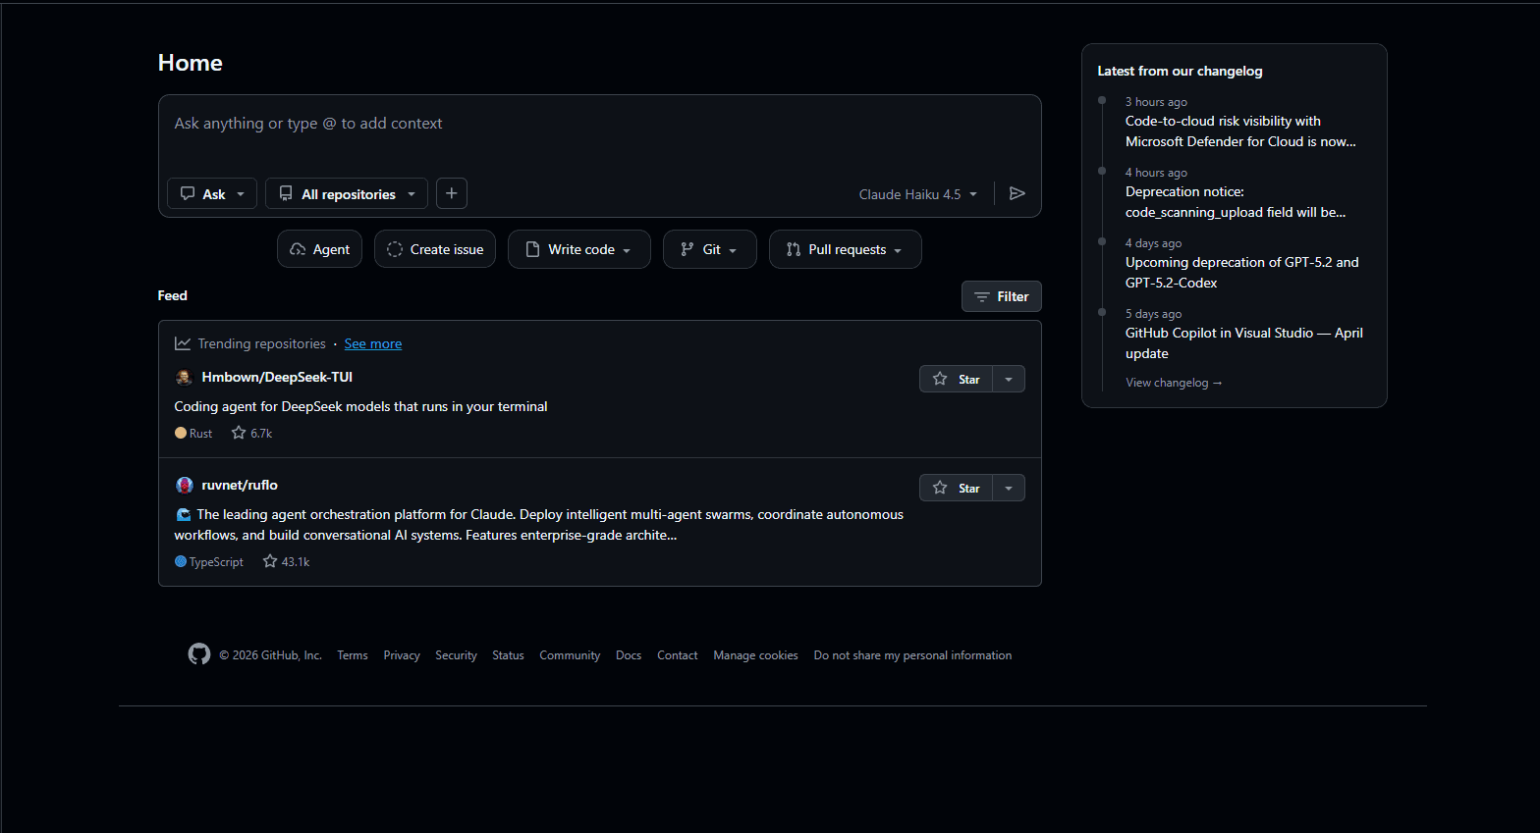
Task: Expand the Pull requests suggestions dropdown
Action: tap(846, 249)
